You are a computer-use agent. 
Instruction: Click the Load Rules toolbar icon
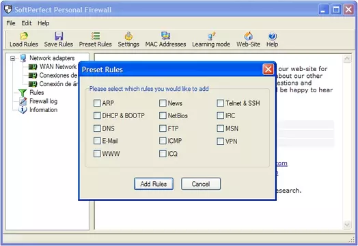pyautogui.click(x=24, y=36)
